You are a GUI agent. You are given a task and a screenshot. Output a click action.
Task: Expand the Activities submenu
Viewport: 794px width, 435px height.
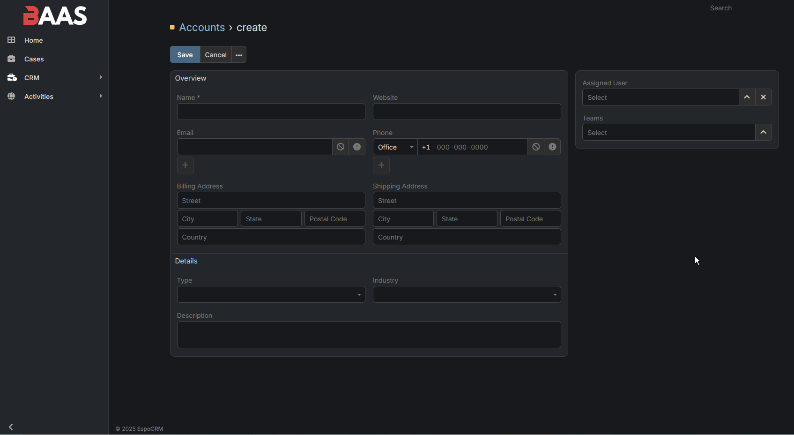(101, 96)
